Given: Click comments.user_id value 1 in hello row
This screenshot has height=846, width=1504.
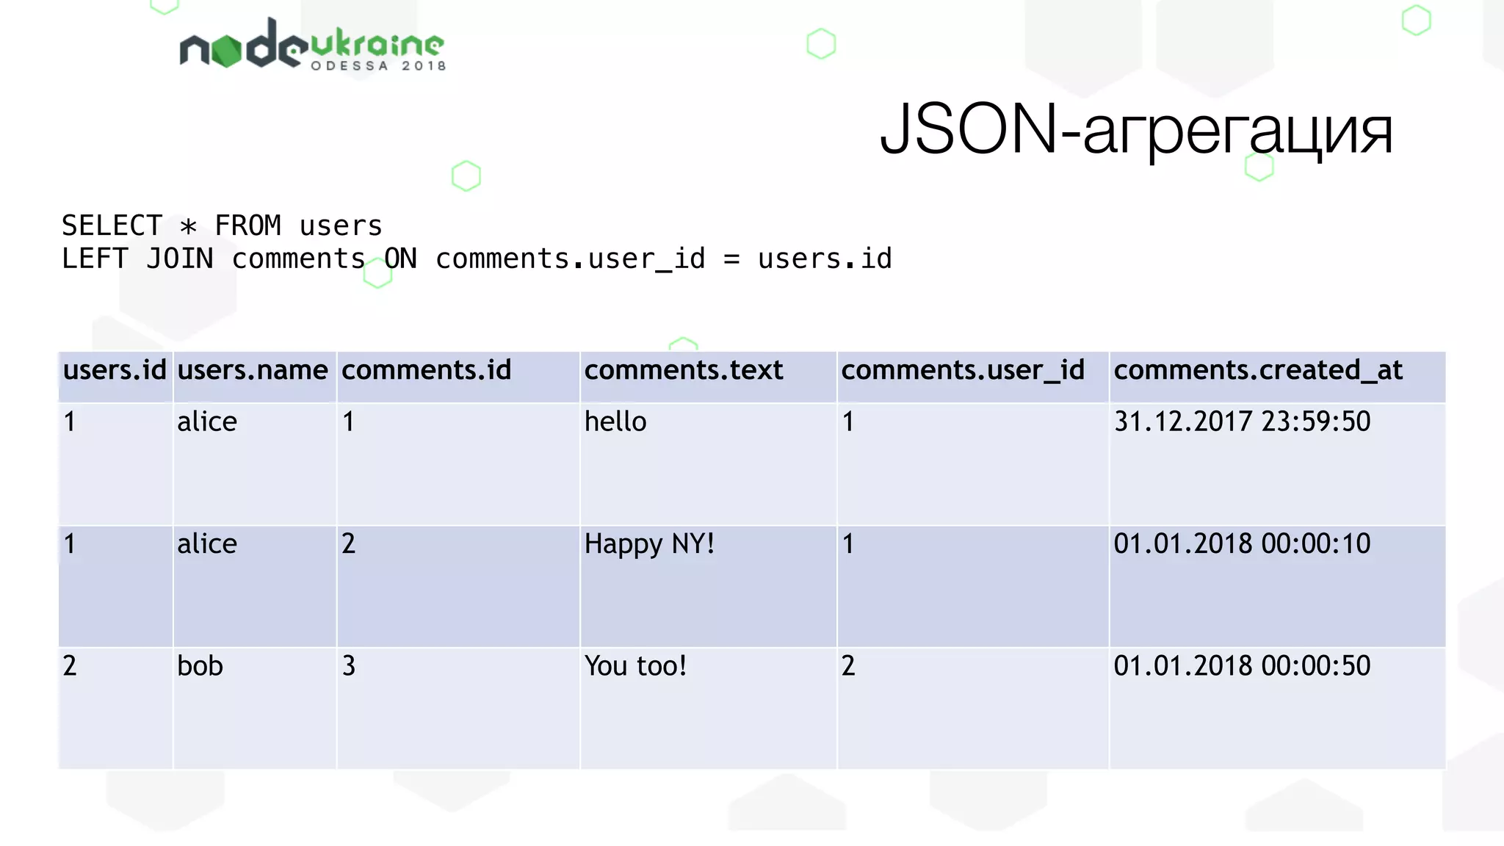Looking at the screenshot, I should 973,464.
